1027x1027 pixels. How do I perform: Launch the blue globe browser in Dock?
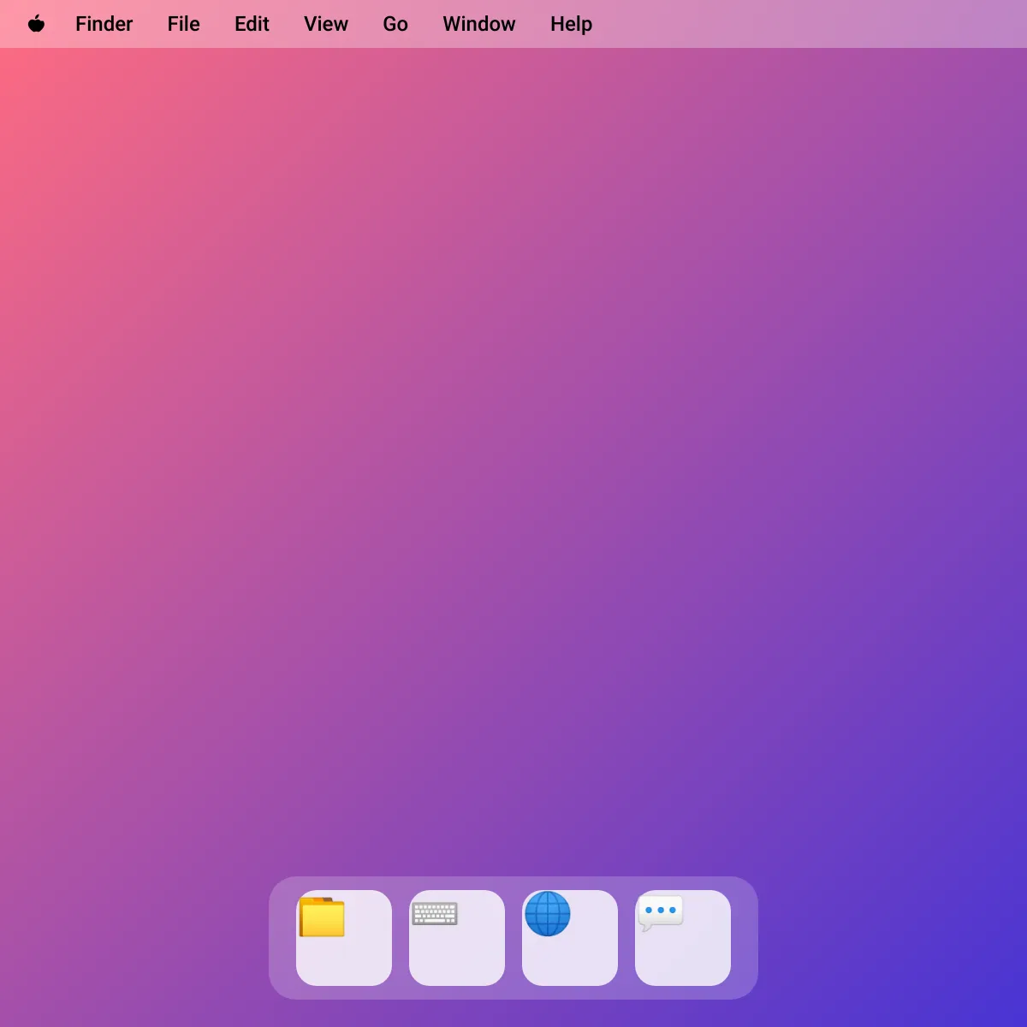point(570,938)
